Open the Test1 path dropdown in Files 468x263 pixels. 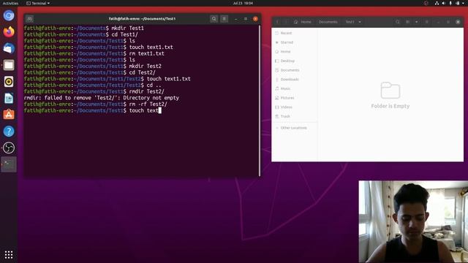point(360,22)
